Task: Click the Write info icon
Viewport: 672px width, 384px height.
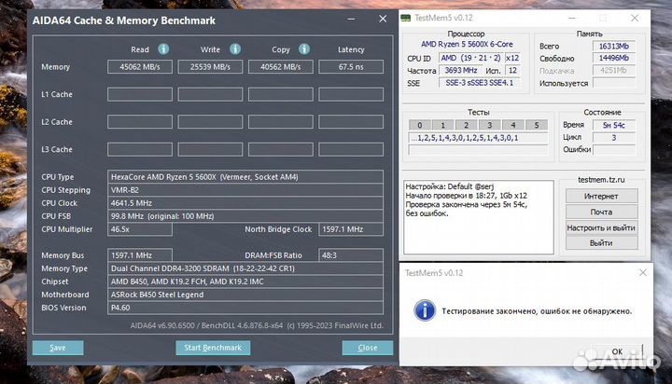Action: pyautogui.click(x=235, y=49)
